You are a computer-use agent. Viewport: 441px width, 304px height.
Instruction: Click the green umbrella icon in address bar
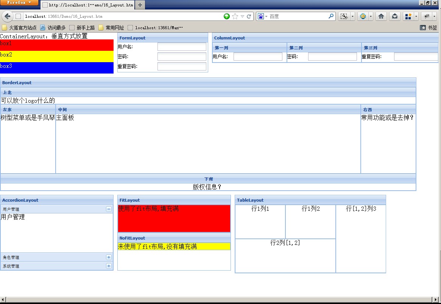click(x=227, y=16)
